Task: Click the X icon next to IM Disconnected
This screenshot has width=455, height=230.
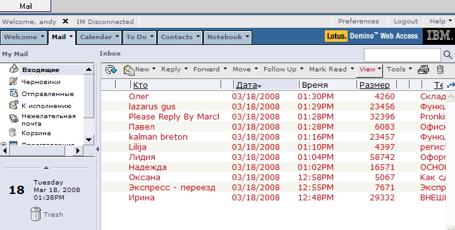Action: (x=66, y=21)
